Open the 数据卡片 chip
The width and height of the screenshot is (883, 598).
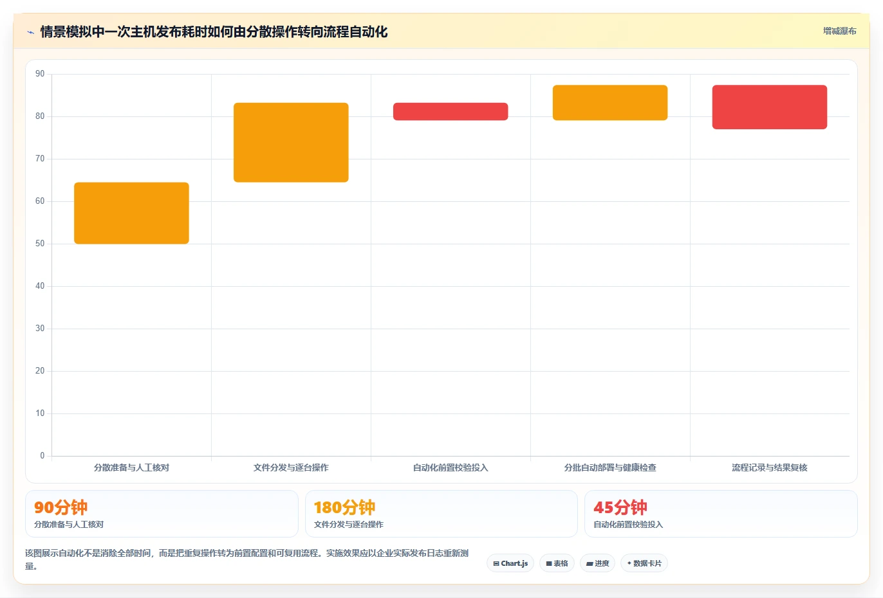pyautogui.click(x=644, y=563)
